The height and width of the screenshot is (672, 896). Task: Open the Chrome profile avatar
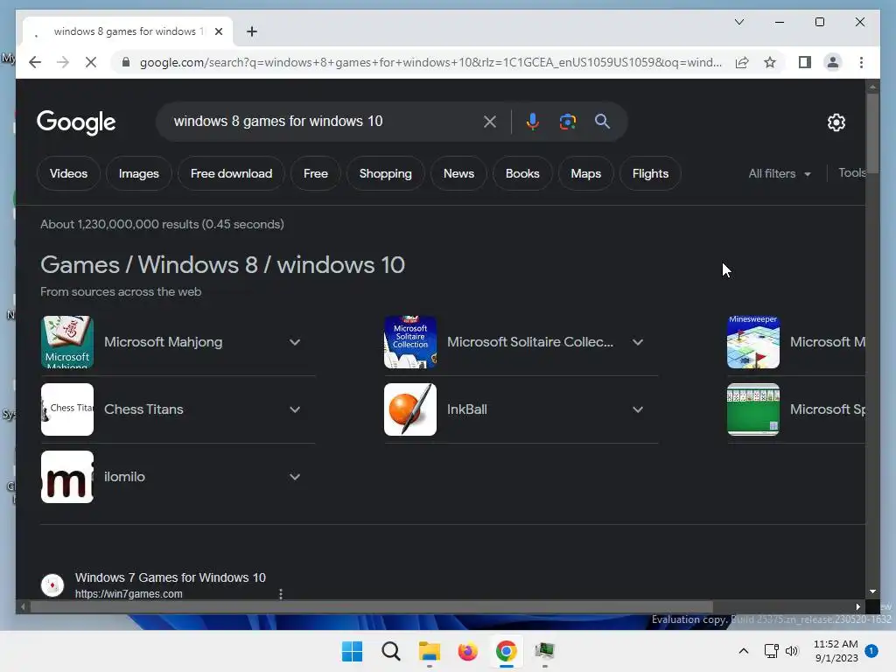tap(833, 62)
